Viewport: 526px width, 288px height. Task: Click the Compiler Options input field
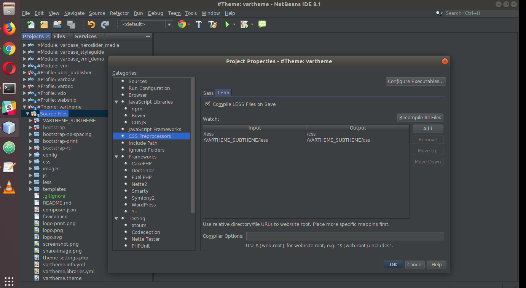[344, 236]
